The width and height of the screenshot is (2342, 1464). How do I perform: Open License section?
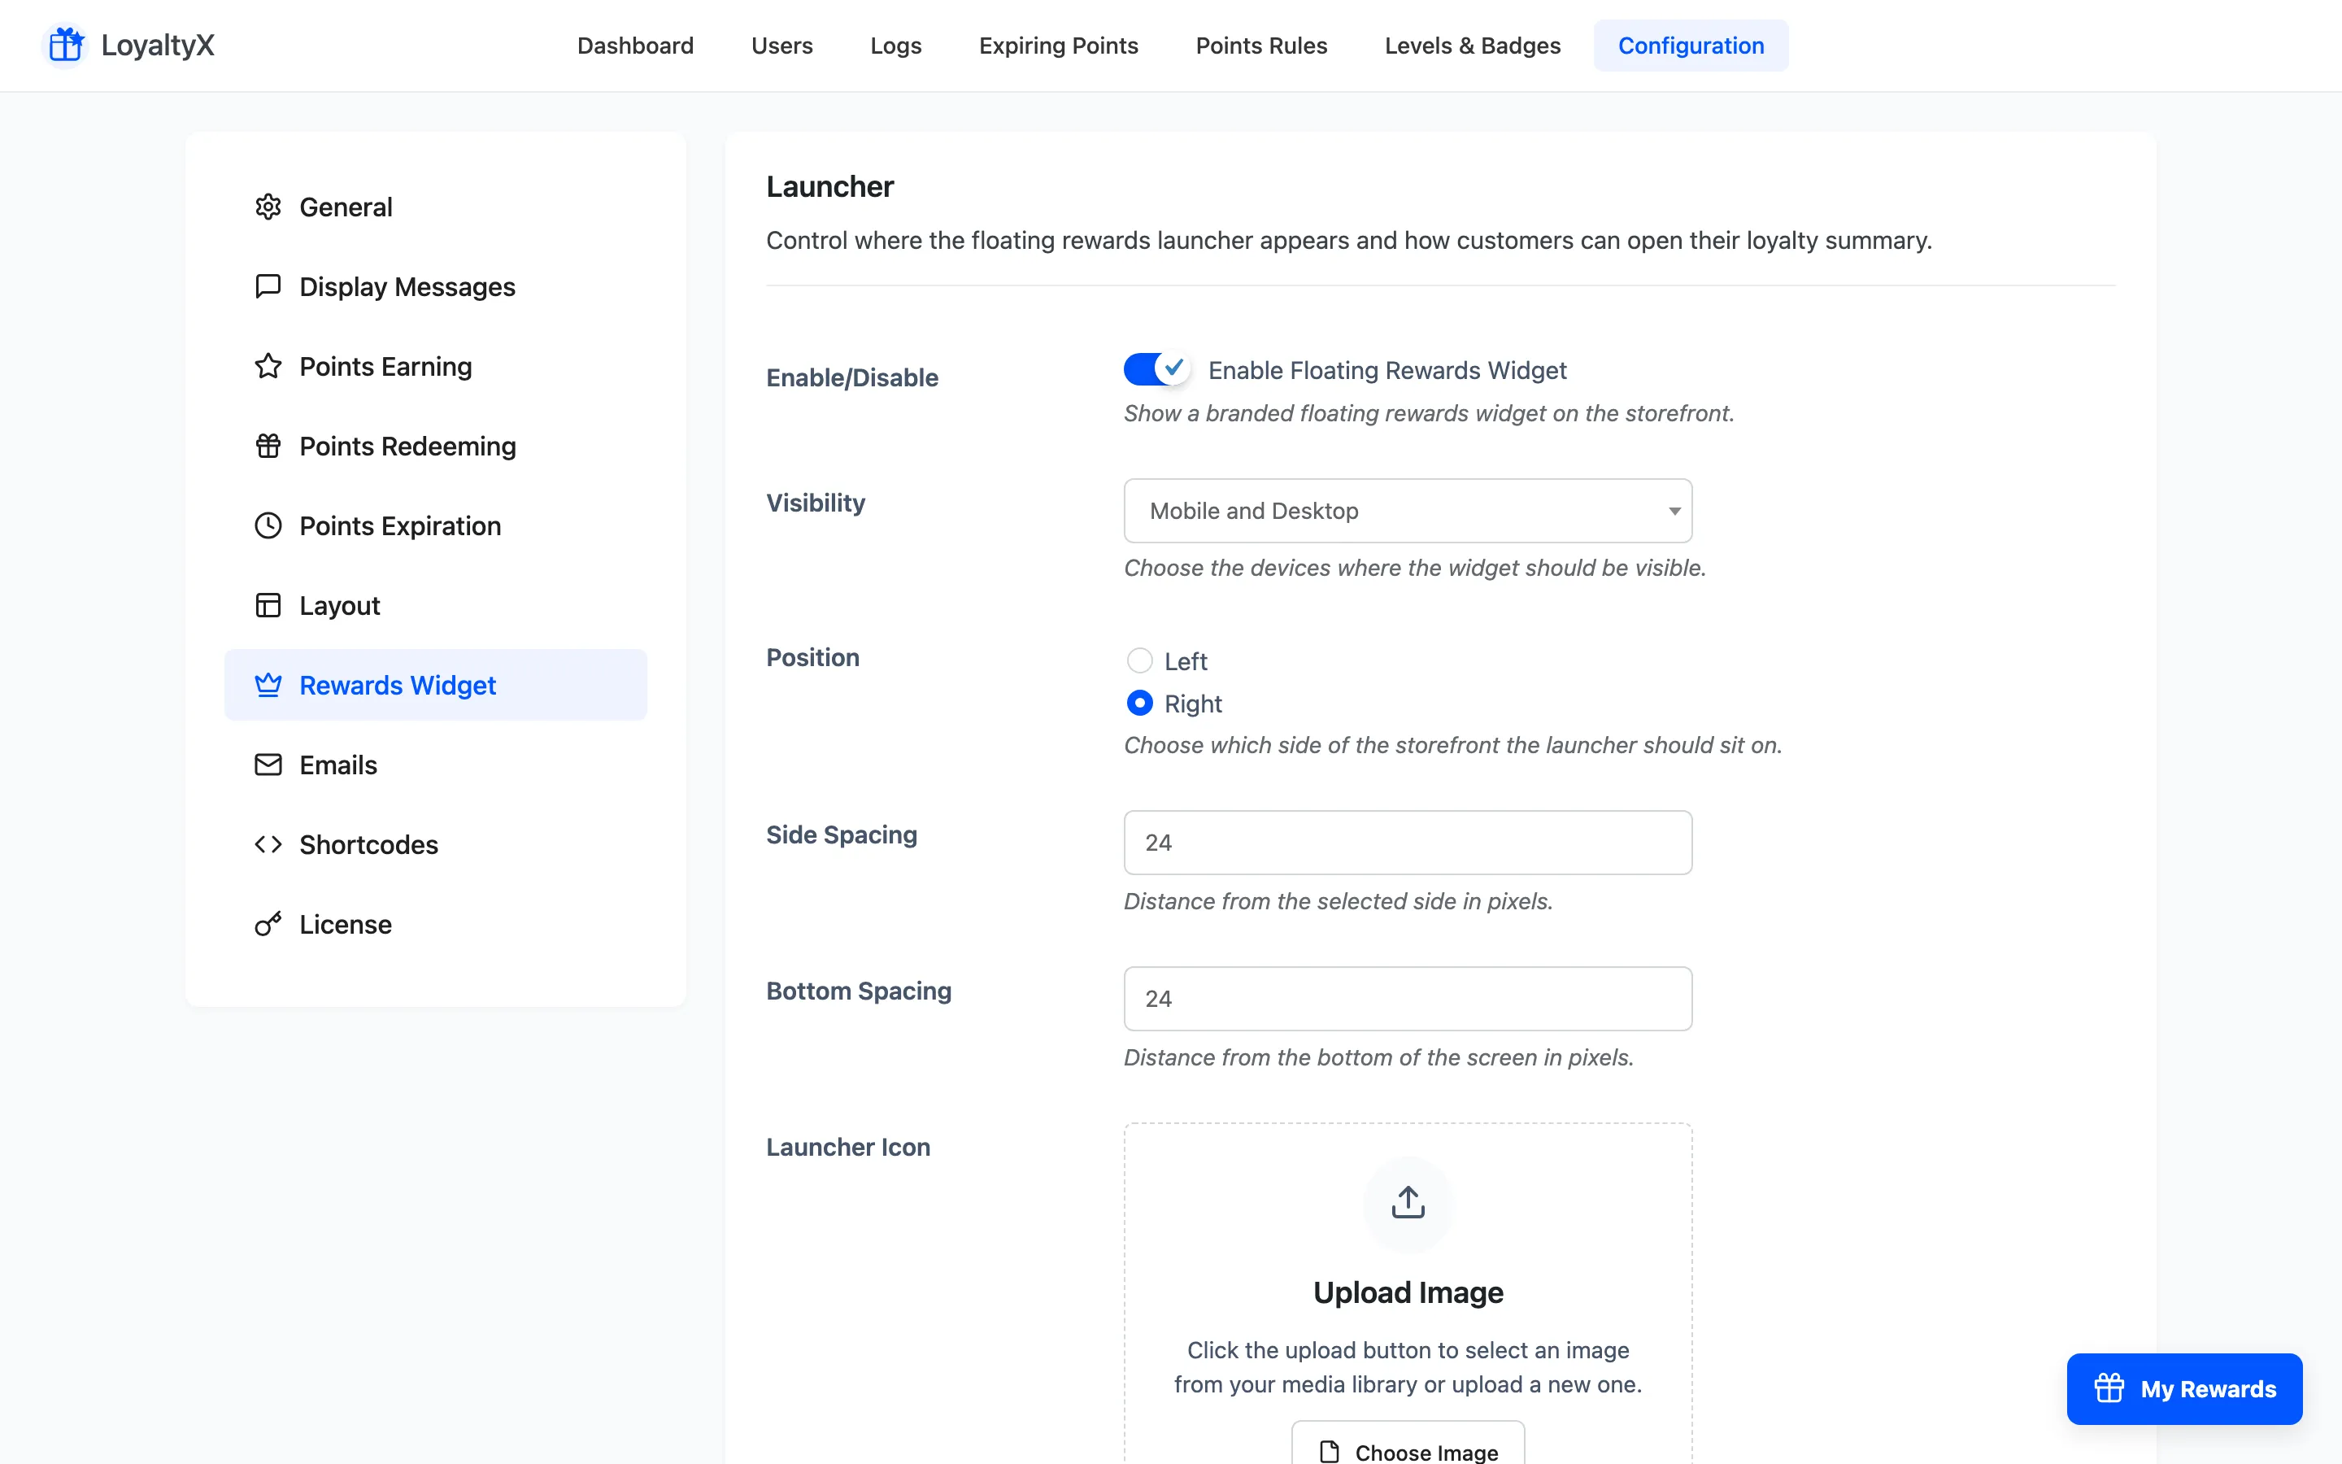(x=436, y=924)
